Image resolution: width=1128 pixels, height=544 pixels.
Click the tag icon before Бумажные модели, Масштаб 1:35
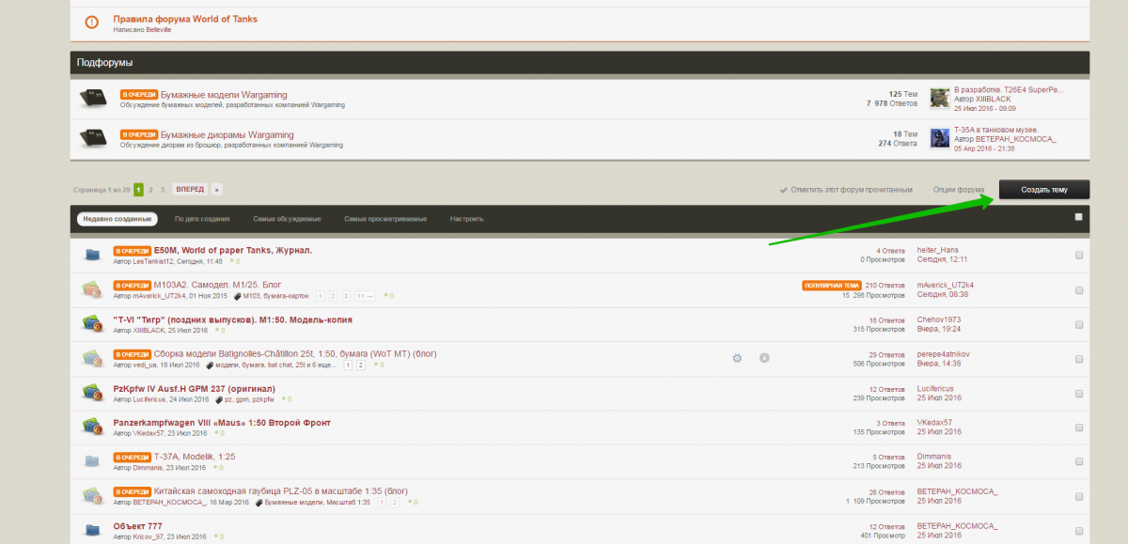pos(258,503)
